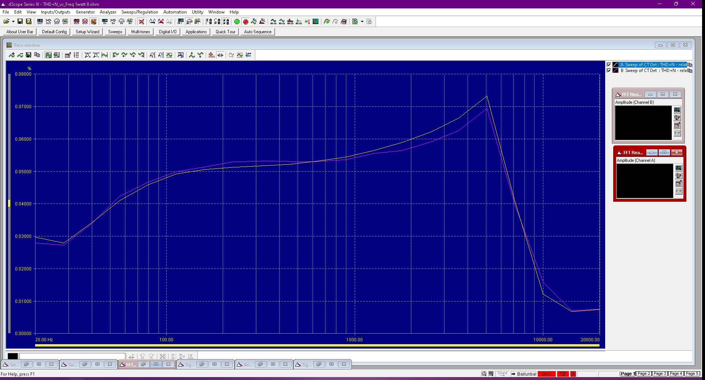The image size is (705, 380).
Task: Open the Generator menu
Action: click(x=85, y=12)
